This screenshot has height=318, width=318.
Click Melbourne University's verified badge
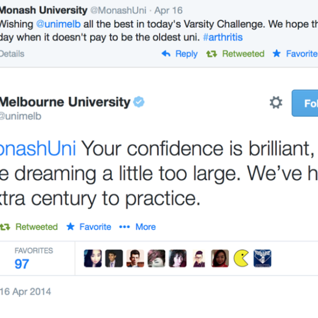(138, 102)
